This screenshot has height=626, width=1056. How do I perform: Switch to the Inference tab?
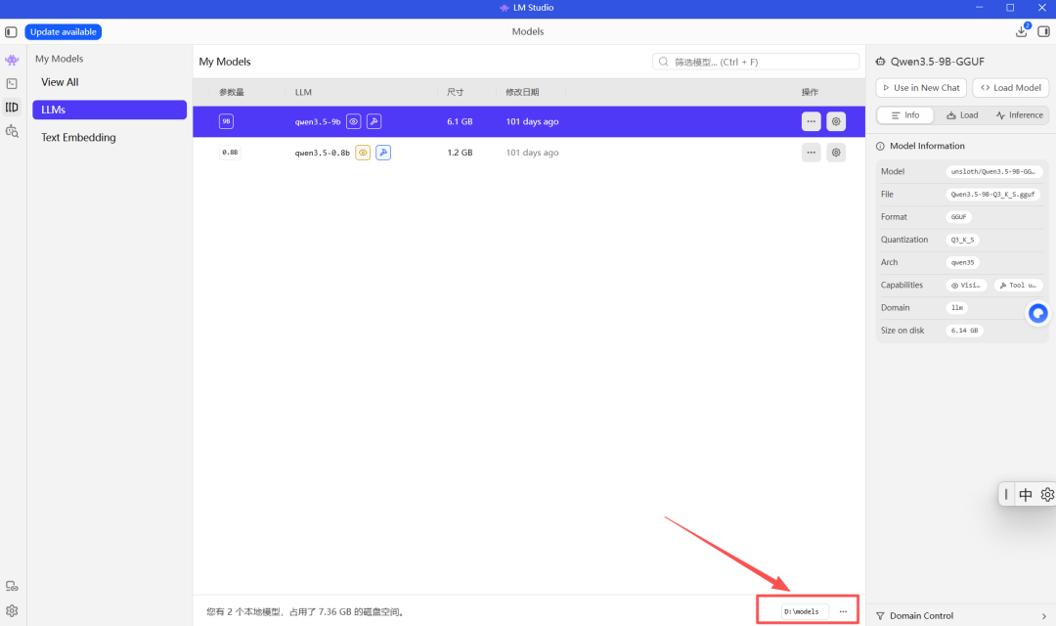[x=1020, y=115]
